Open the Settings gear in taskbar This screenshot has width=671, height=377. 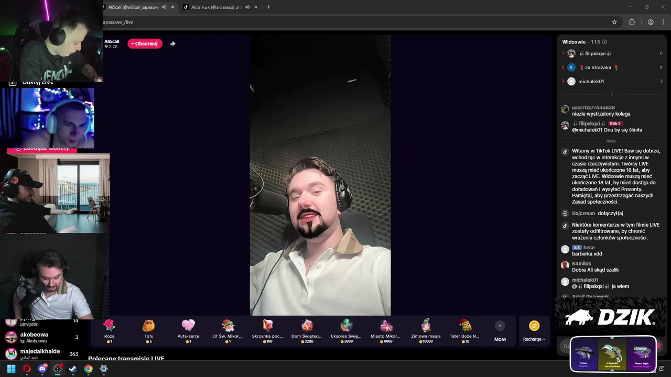104,369
